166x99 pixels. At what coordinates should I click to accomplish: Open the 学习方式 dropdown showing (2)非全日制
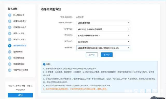[103, 42]
